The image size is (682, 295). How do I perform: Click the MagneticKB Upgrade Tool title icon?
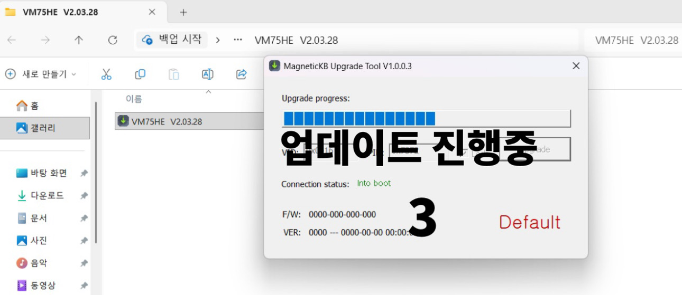pyautogui.click(x=274, y=66)
